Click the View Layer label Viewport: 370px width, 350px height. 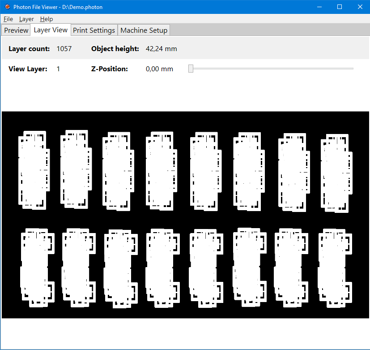pos(28,69)
